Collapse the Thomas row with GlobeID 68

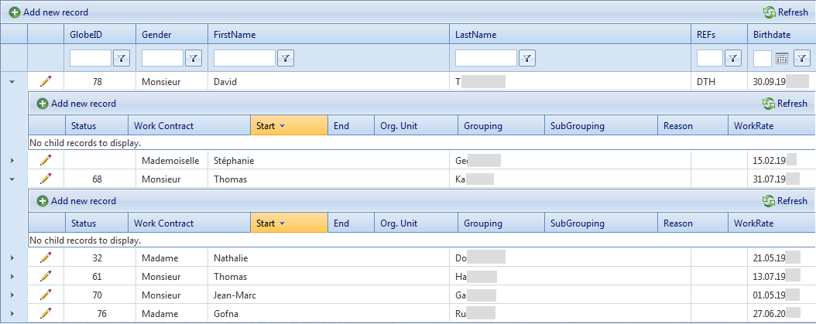pos(12,179)
